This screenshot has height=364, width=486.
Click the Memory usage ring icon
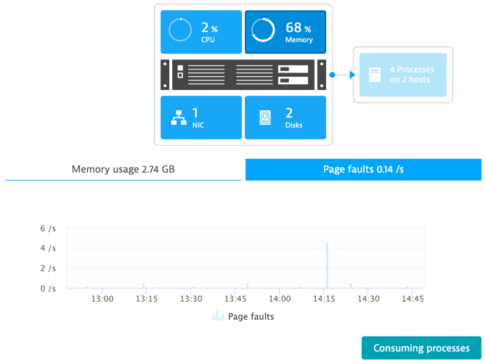click(263, 30)
